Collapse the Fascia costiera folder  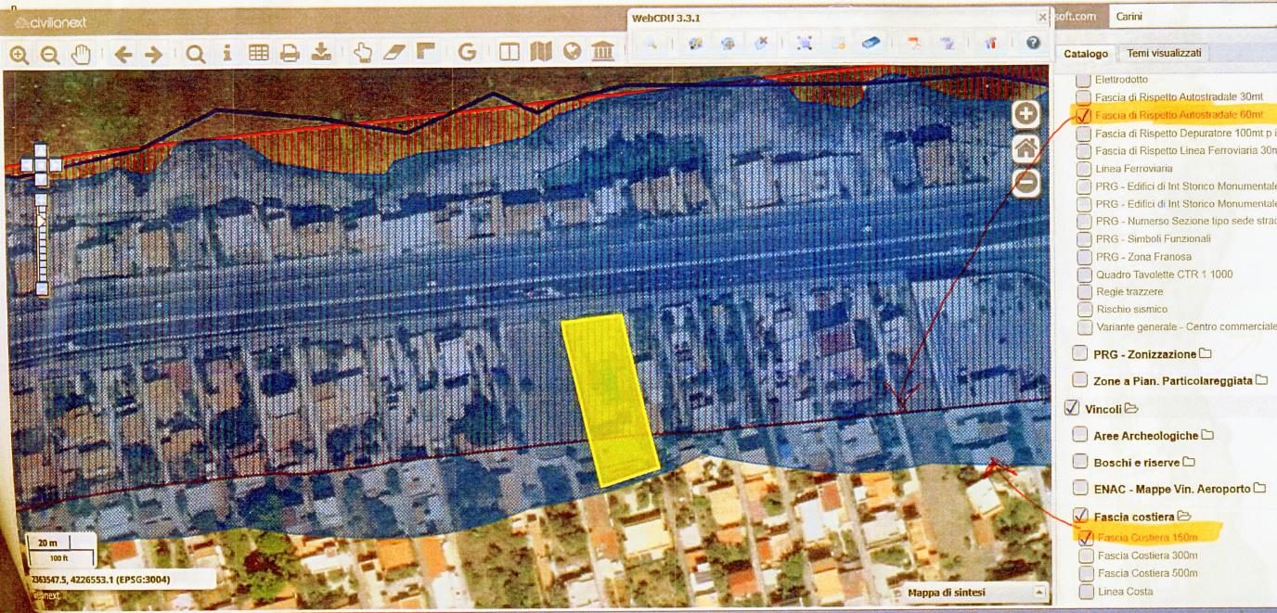[x=1184, y=516]
